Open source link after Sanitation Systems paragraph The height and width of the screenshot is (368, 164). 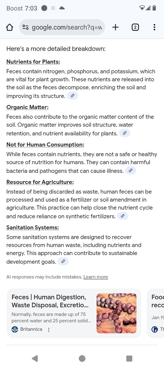[x=63, y=261]
